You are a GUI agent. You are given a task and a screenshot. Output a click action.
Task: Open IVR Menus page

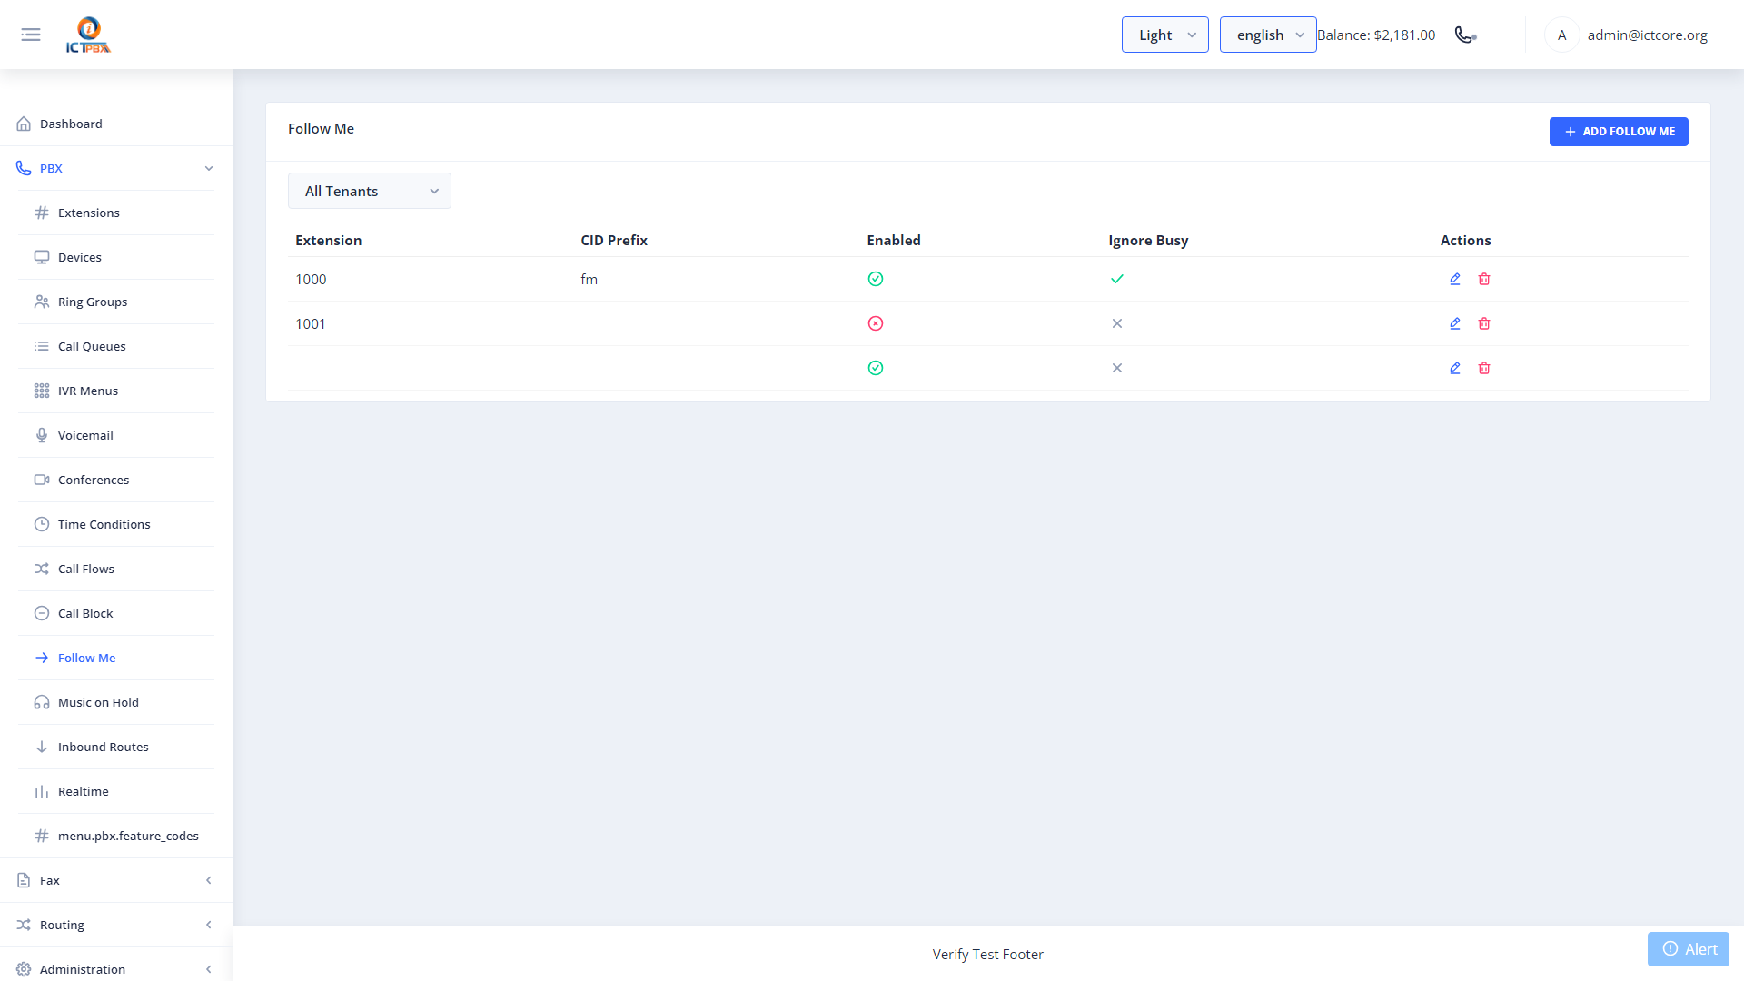(x=116, y=391)
